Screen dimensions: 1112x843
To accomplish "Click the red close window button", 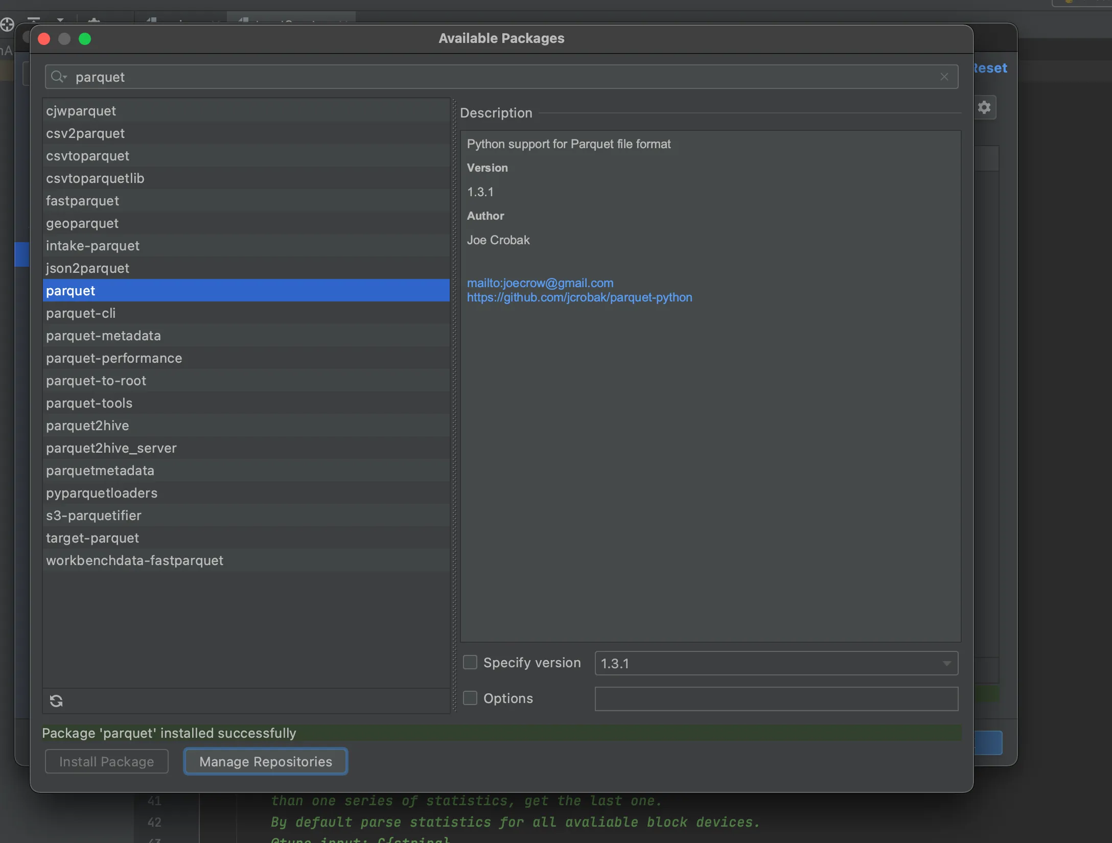I will 44,39.
